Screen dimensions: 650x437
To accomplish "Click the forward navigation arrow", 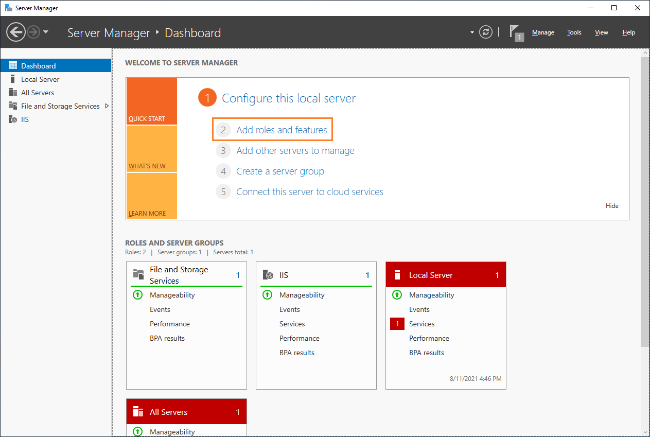I will 33,32.
